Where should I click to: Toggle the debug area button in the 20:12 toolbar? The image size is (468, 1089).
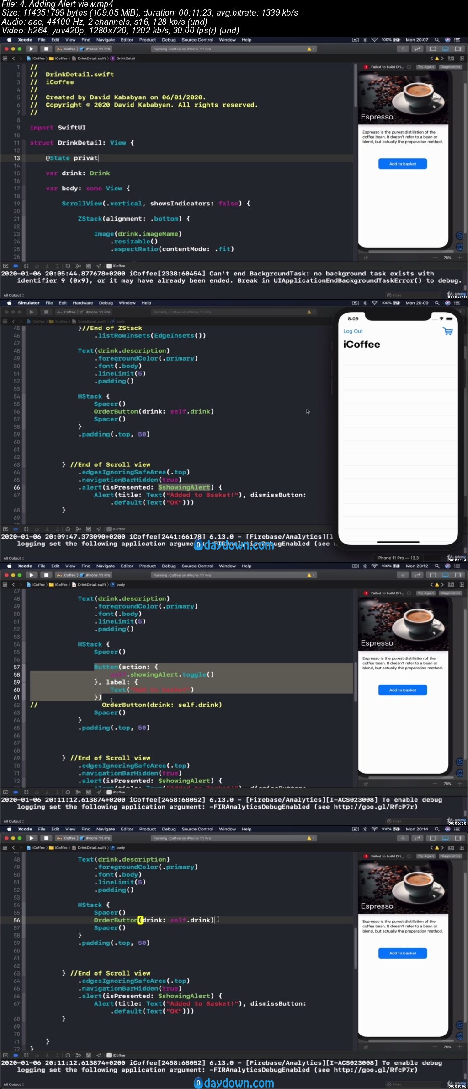click(x=445, y=575)
